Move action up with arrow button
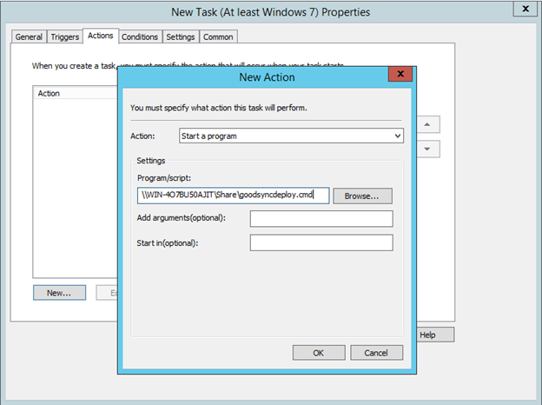 [427, 124]
